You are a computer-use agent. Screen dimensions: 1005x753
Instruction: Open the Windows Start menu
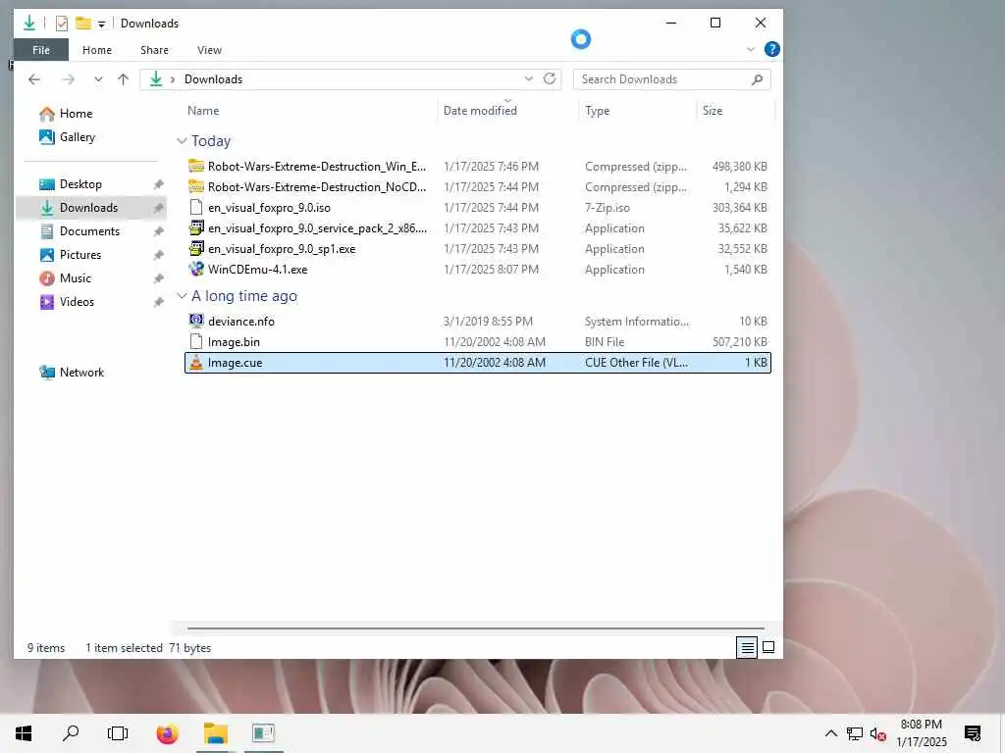pyautogui.click(x=24, y=733)
